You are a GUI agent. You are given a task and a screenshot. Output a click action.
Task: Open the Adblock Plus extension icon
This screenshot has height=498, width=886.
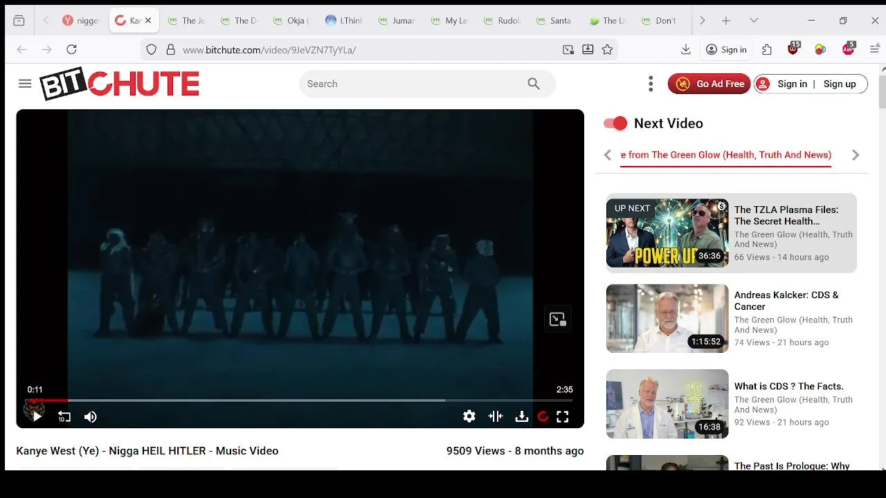pyautogui.click(x=849, y=48)
